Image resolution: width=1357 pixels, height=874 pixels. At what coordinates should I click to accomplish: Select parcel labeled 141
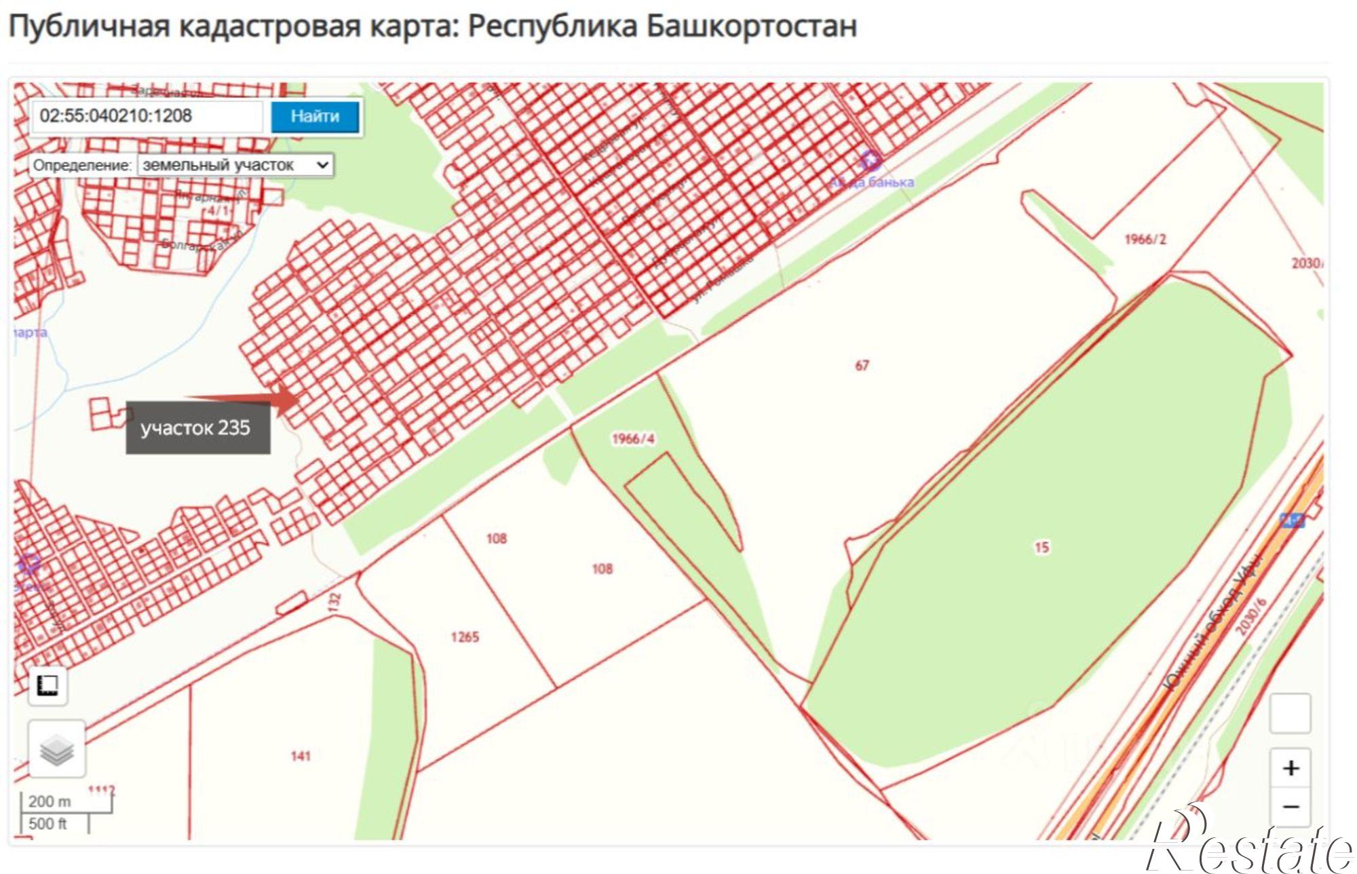[x=301, y=756]
